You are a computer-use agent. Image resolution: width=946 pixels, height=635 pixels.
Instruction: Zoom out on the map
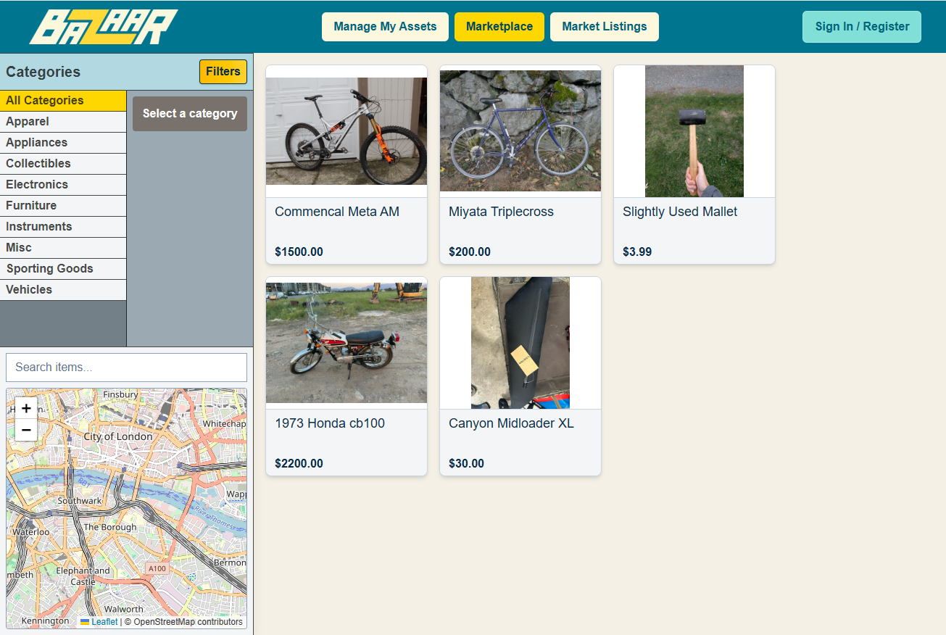point(26,429)
